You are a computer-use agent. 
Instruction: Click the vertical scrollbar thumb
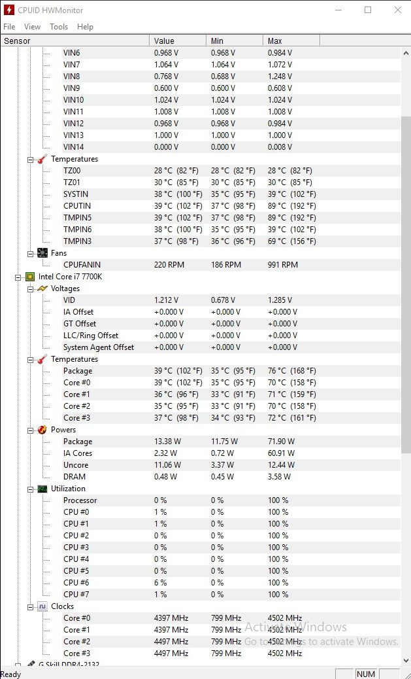[406, 285]
